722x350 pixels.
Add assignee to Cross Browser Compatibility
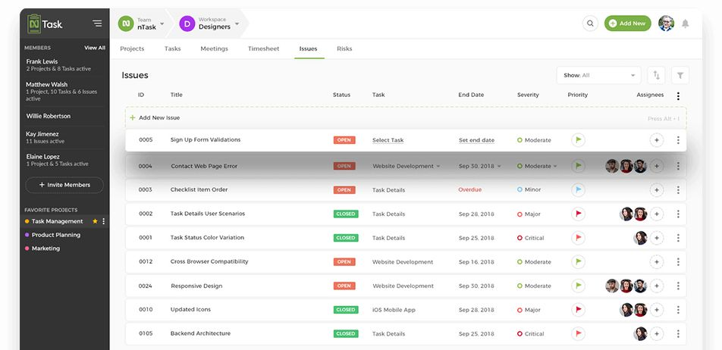(x=657, y=261)
